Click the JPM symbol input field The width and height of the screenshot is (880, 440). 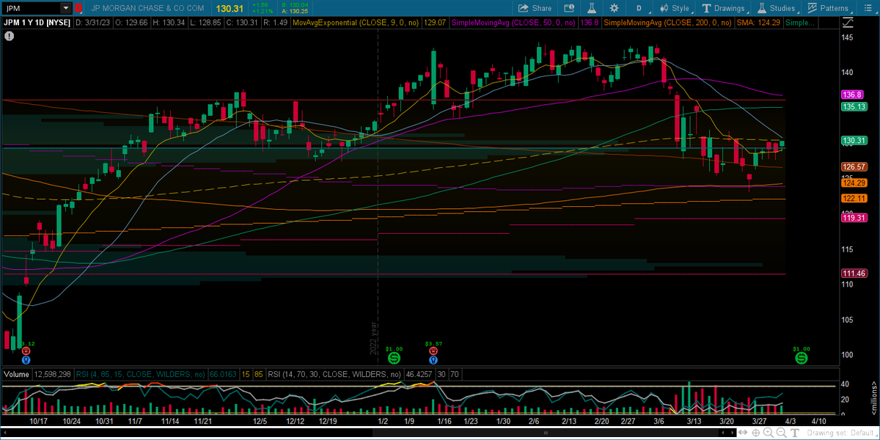click(x=30, y=8)
